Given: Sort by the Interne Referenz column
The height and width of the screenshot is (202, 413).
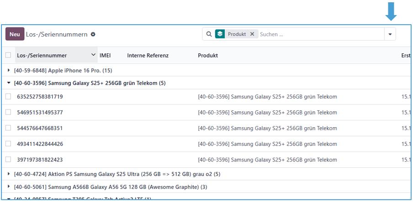Looking at the screenshot, I should coord(148,56).
